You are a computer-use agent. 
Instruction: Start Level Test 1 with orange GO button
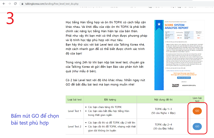click(197, 111)
